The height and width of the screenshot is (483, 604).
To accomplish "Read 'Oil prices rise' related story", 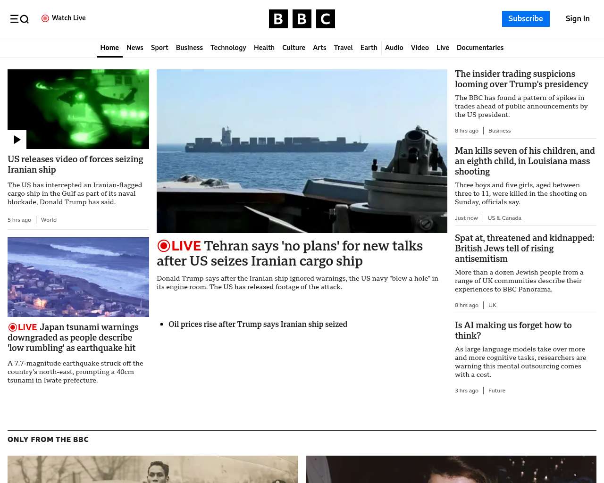I will [x=258, y=324].
